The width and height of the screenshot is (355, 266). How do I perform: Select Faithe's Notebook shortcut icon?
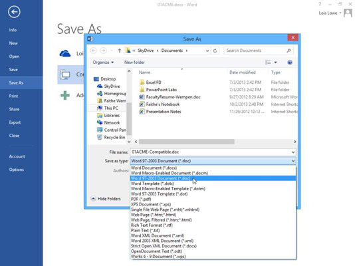click(142, 104)
